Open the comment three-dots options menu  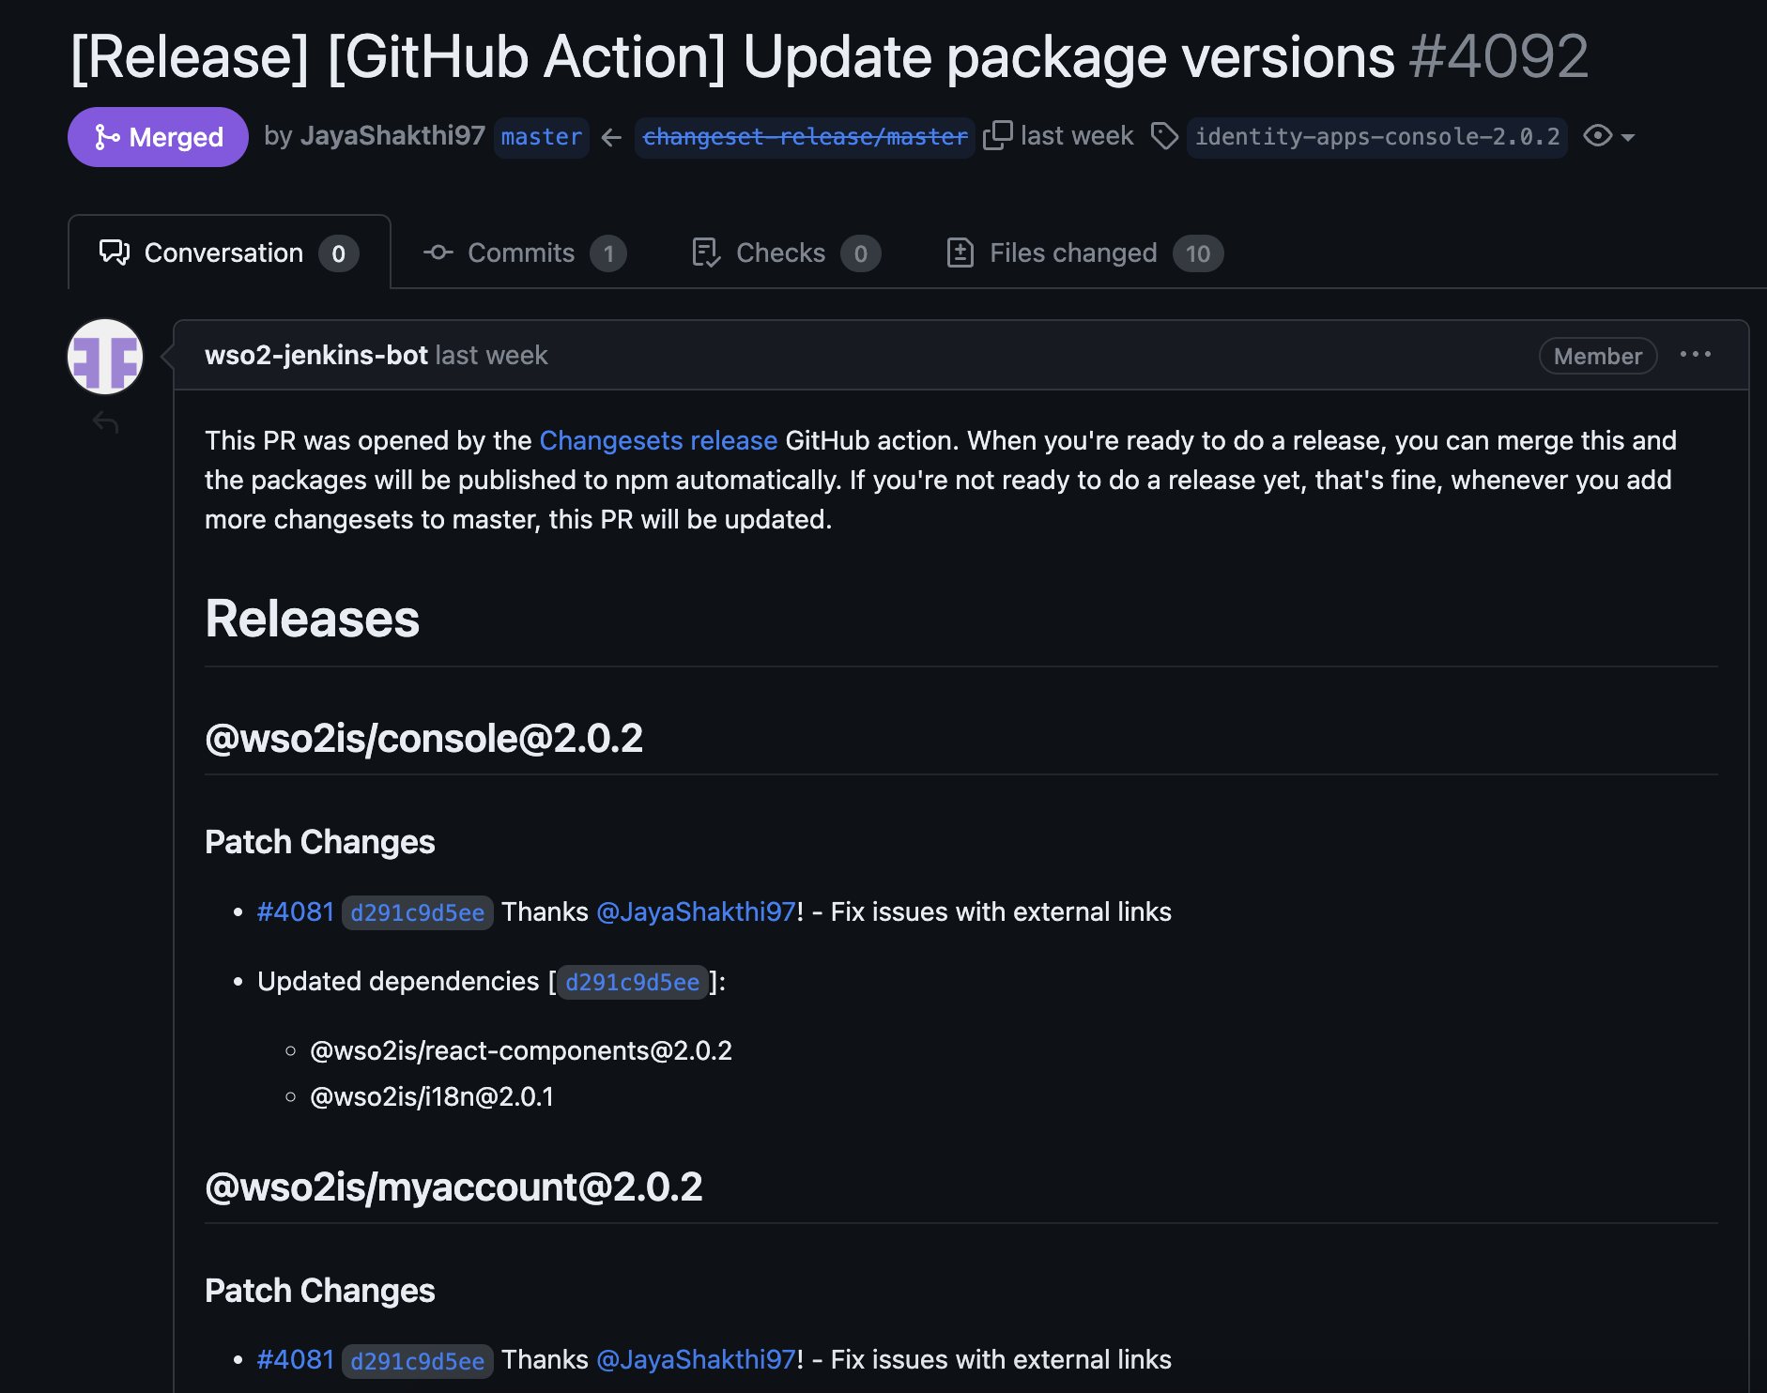[1695, 355]
